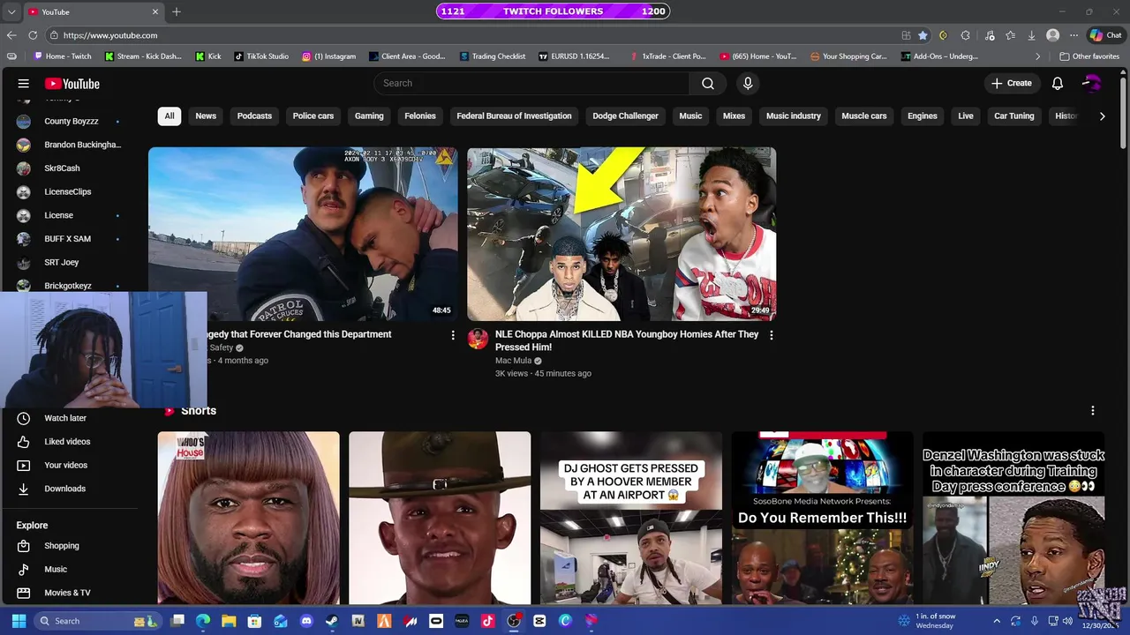1130x635 pixels.
Task: Select the Engines filter chip
Action: tap(923, 116)
